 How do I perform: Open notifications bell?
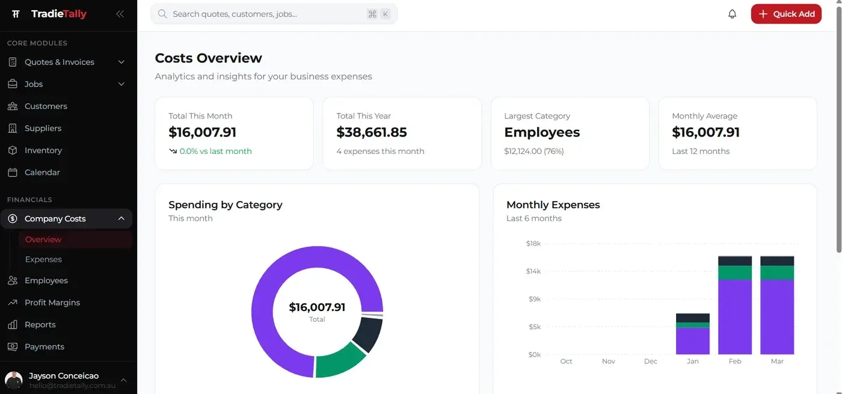pyautogui.click(x=732, y=14)
